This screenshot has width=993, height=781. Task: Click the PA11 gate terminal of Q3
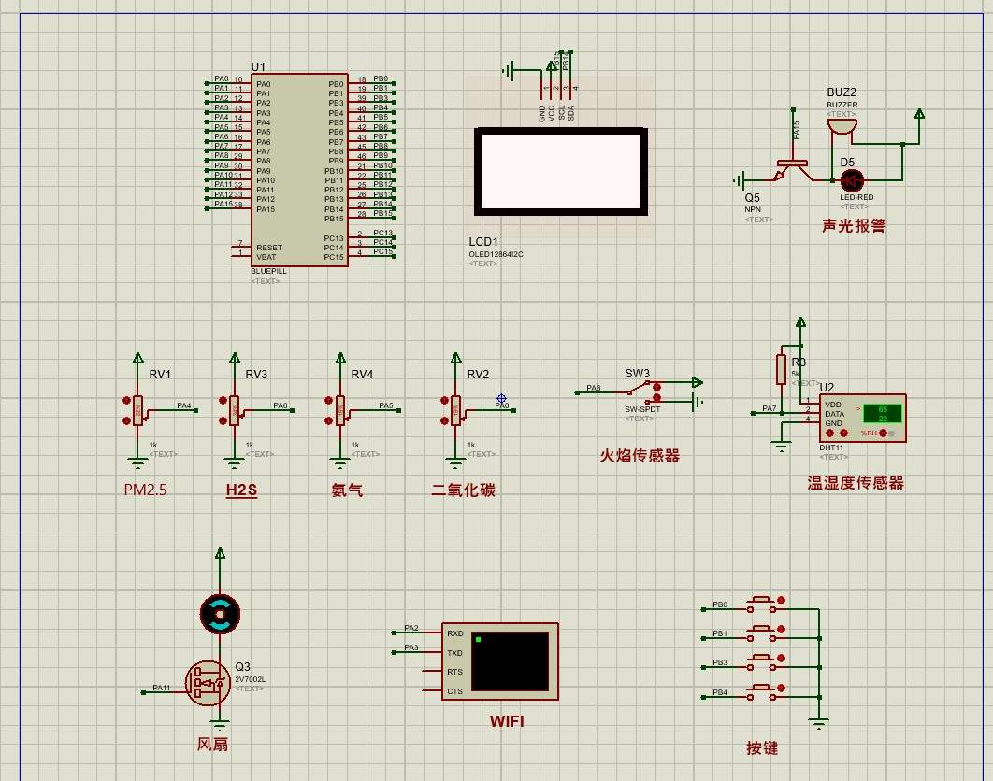click(x=143, y=692)
